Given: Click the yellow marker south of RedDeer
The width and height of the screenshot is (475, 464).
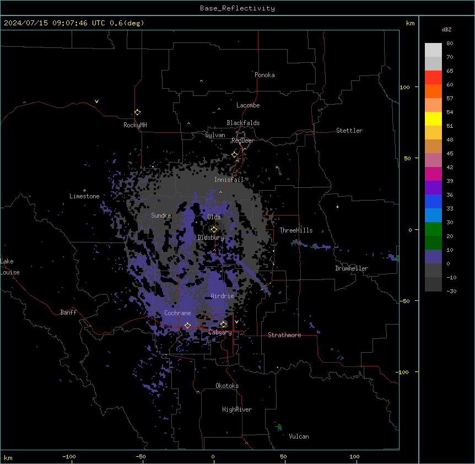Looking at the screenshot, I should tap(234, 155).
